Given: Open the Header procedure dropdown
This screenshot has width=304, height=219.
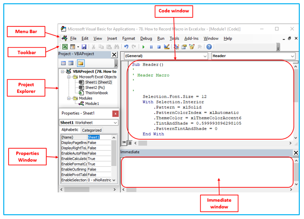Looking at the screenshot, I should click(292, 56).
